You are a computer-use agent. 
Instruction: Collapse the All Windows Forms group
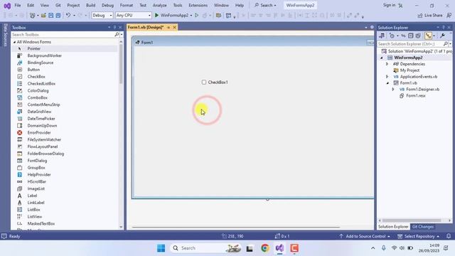coord(14,42)
